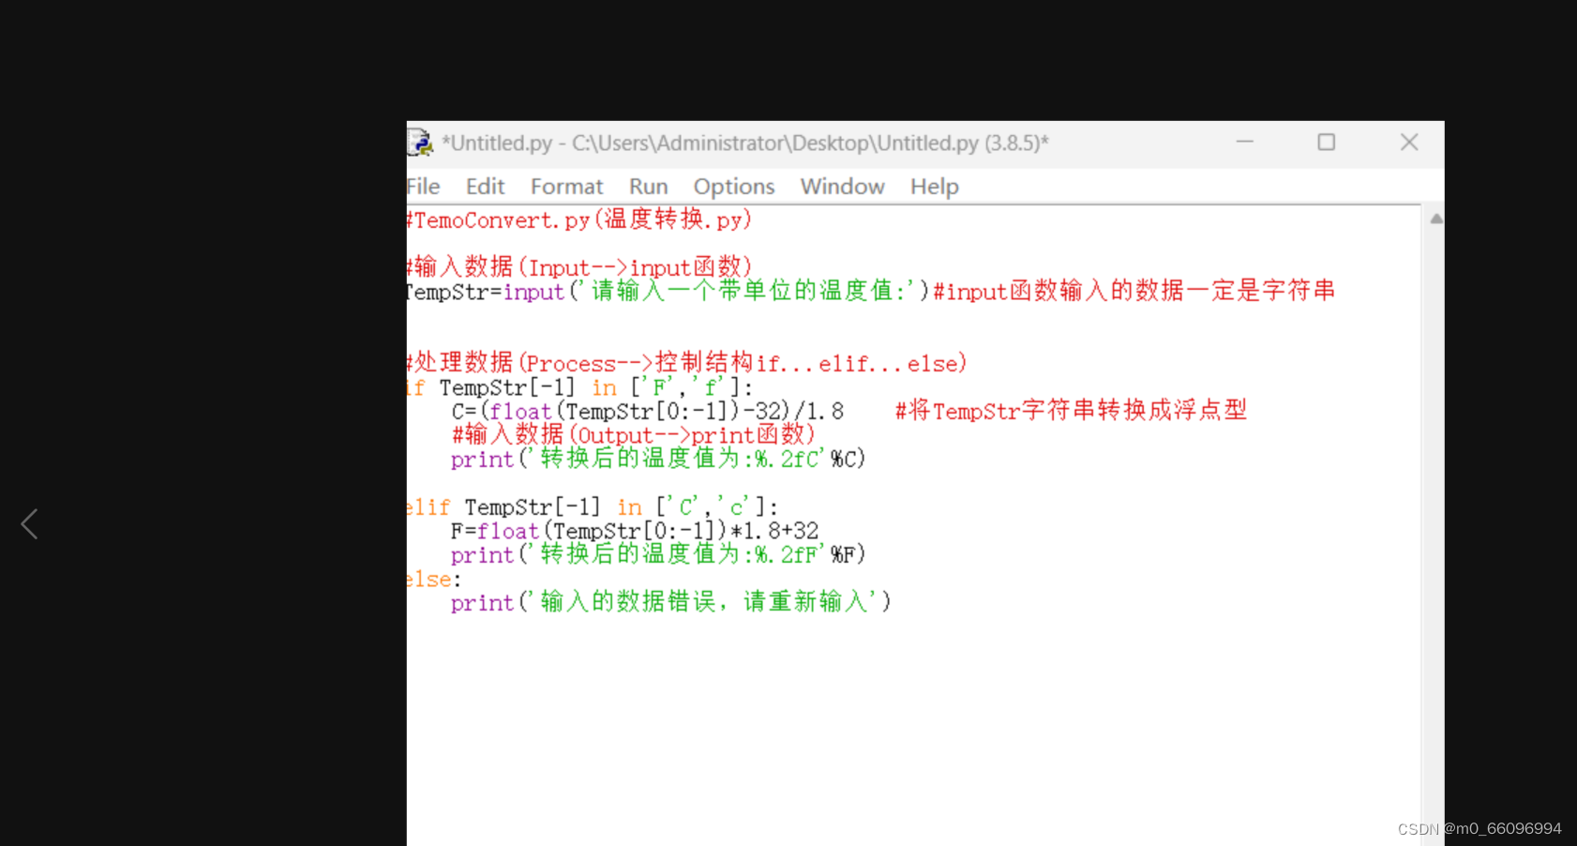
Task: Open the Window menu
Action: coord(841,186)
